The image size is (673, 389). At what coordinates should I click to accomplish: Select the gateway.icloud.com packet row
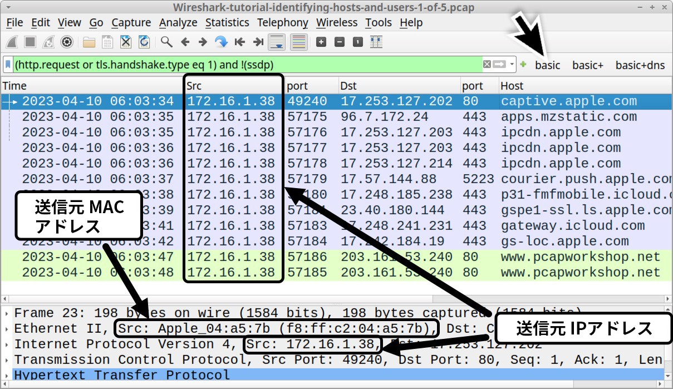572,226
